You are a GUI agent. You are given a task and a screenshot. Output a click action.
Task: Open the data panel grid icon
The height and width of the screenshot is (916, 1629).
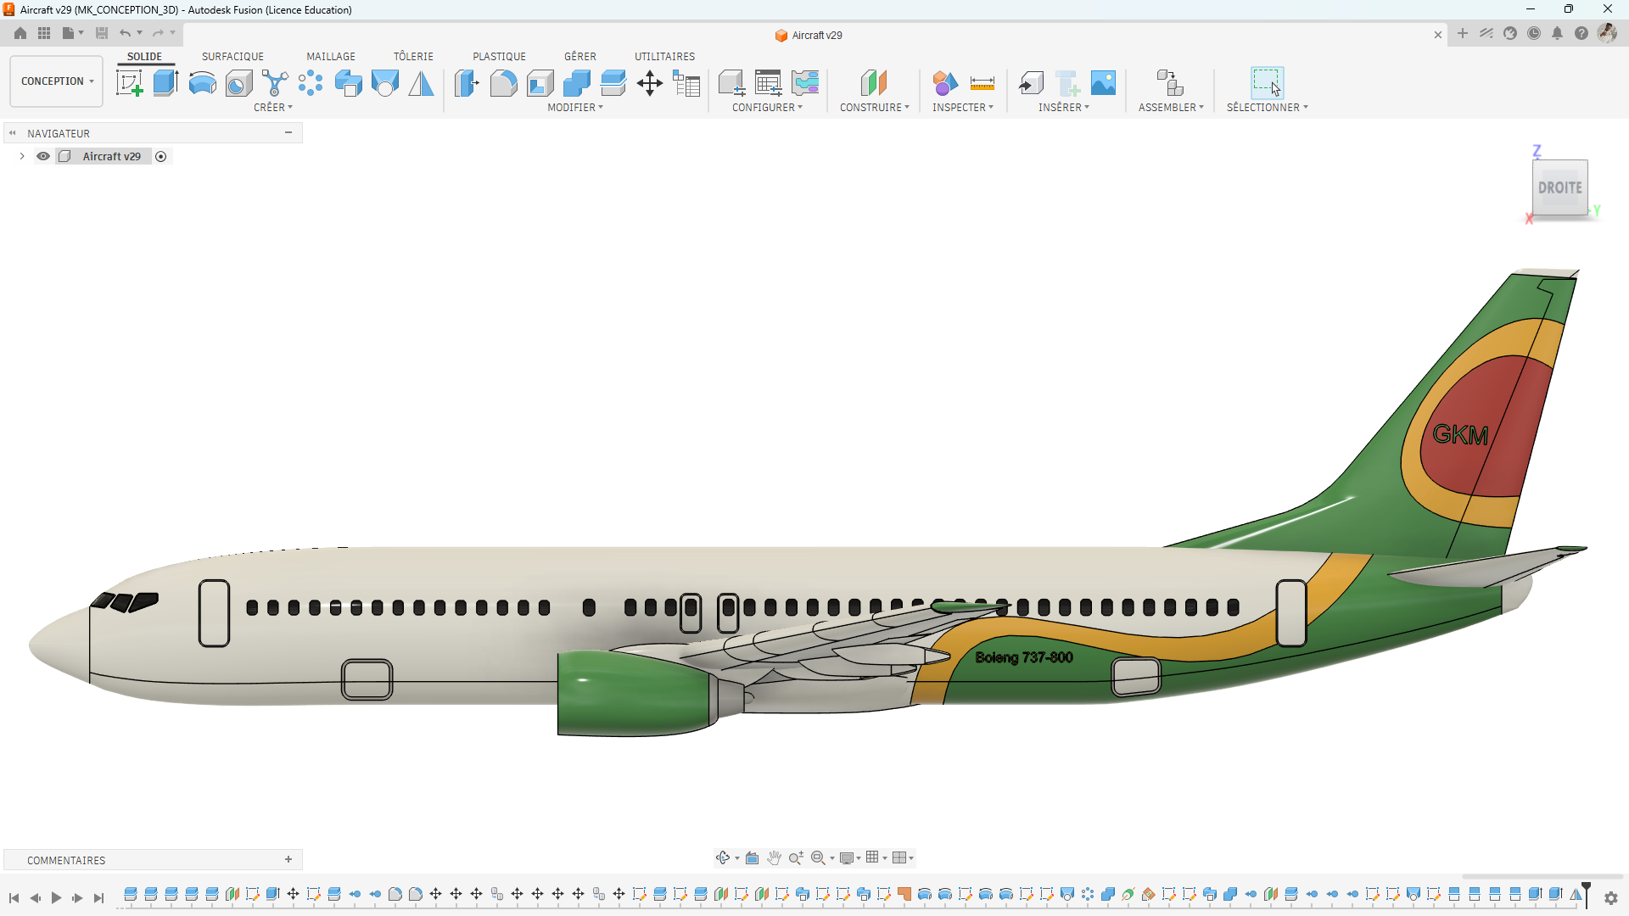point(44,33)
